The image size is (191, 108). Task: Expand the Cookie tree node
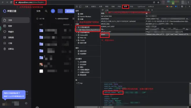coord(77,40)
